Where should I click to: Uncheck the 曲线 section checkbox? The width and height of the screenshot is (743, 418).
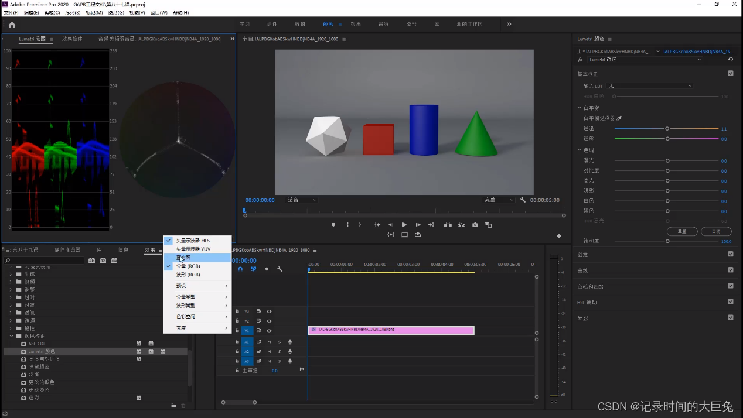click(x=730, y=270)
